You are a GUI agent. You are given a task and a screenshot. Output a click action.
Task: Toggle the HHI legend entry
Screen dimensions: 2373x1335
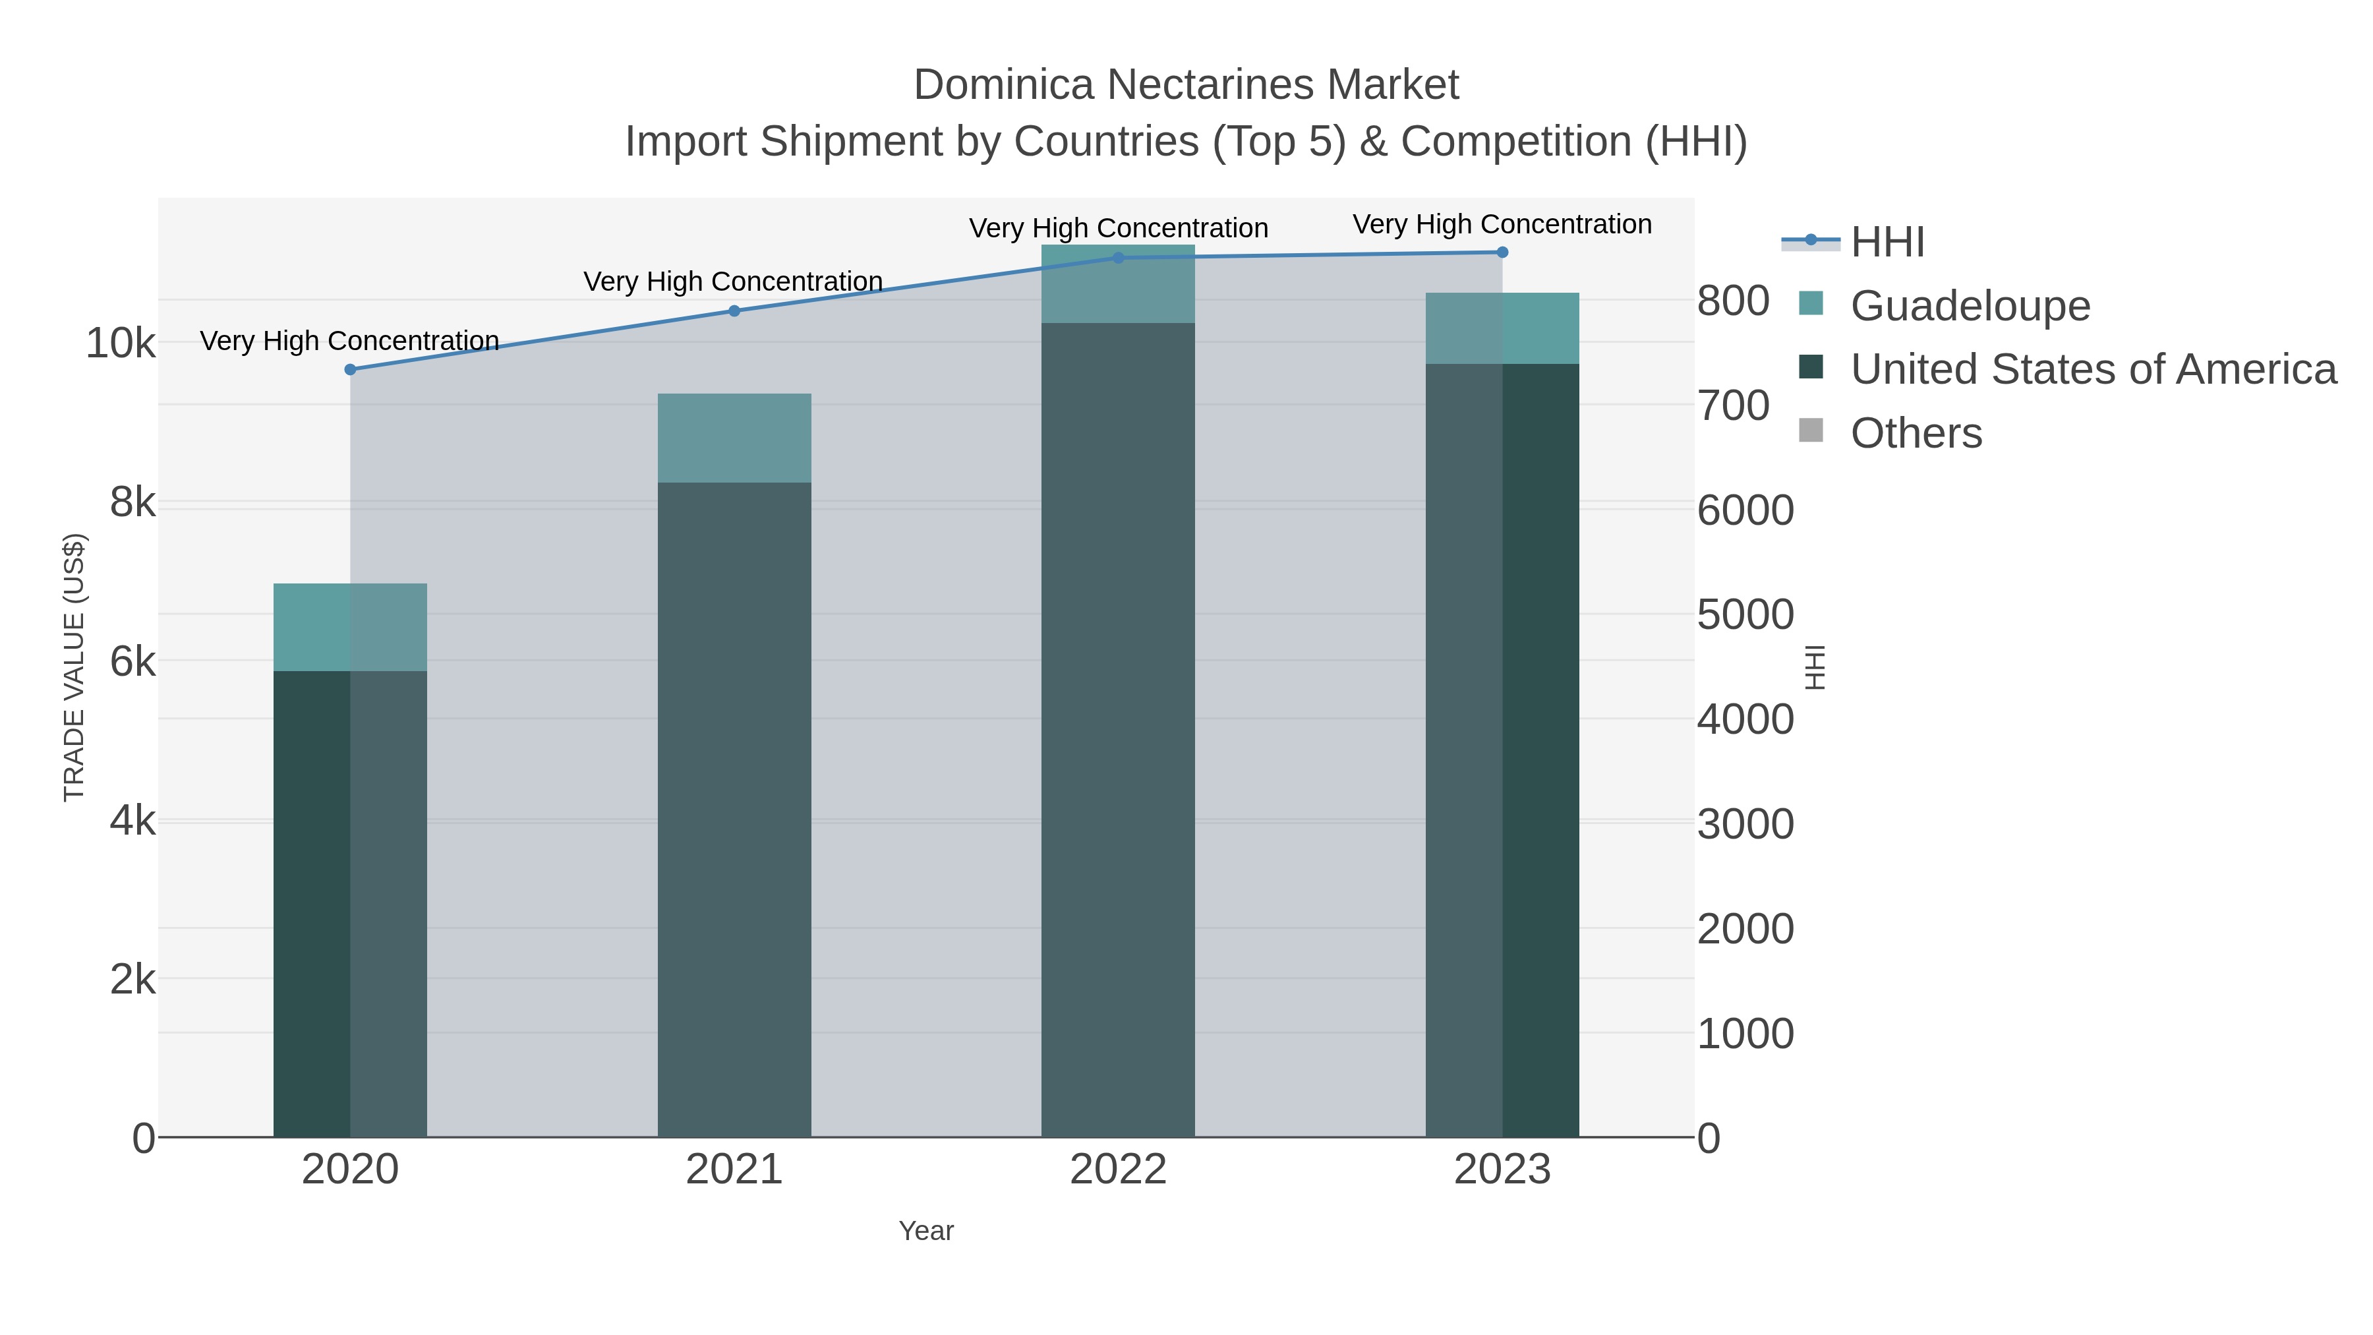pyautogui.click(x=1854, y=241)
